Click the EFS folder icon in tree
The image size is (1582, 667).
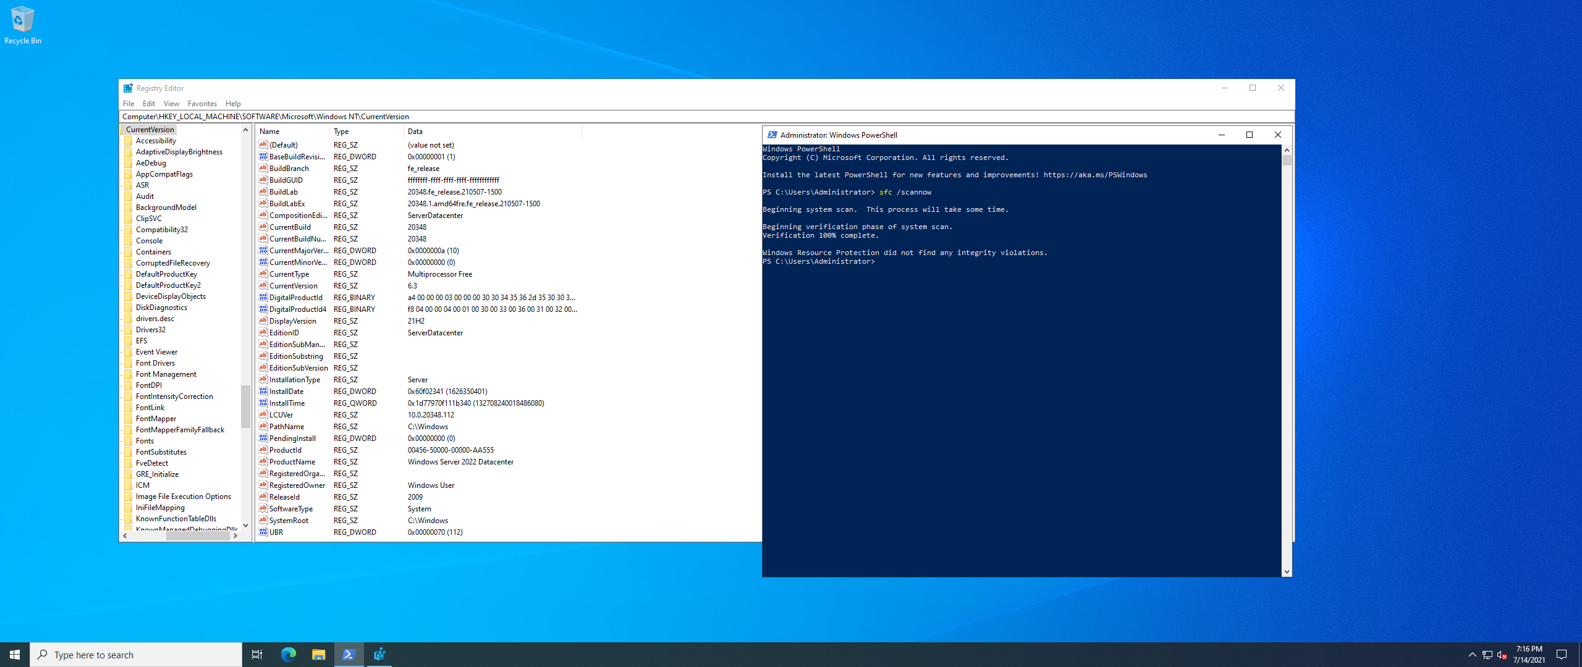pos(129,341)
